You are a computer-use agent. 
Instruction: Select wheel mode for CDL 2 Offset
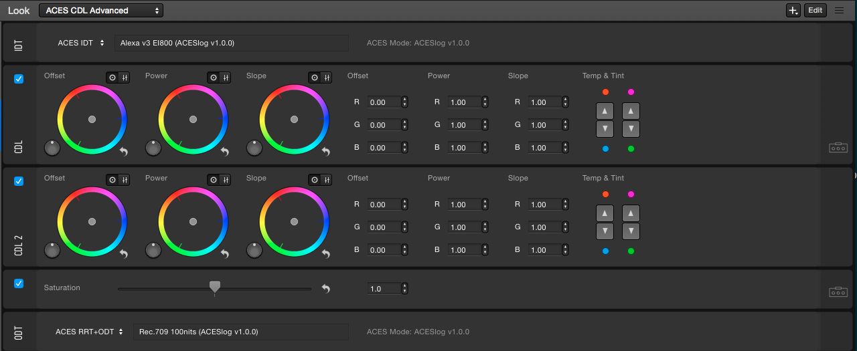pos(112,180)
